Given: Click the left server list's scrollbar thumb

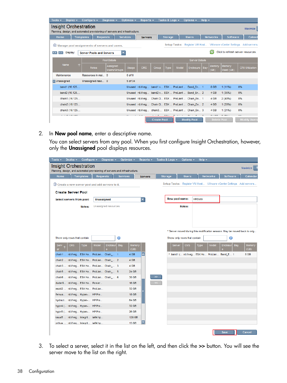Looking at the screenshot, I should 143,291.
